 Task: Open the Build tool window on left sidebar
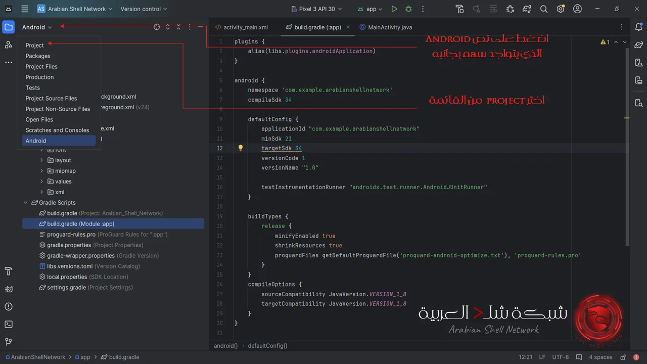point(9,271)
